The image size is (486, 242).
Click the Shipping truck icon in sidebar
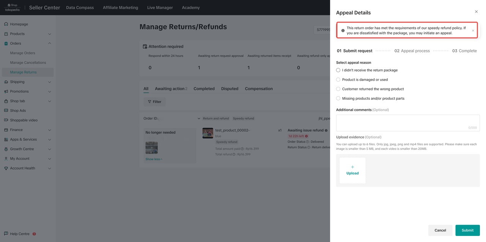tap(6, 82)
